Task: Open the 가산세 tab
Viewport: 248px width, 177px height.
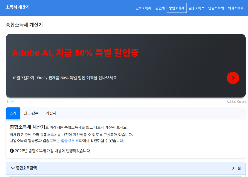Action: [x=51, y=113]
